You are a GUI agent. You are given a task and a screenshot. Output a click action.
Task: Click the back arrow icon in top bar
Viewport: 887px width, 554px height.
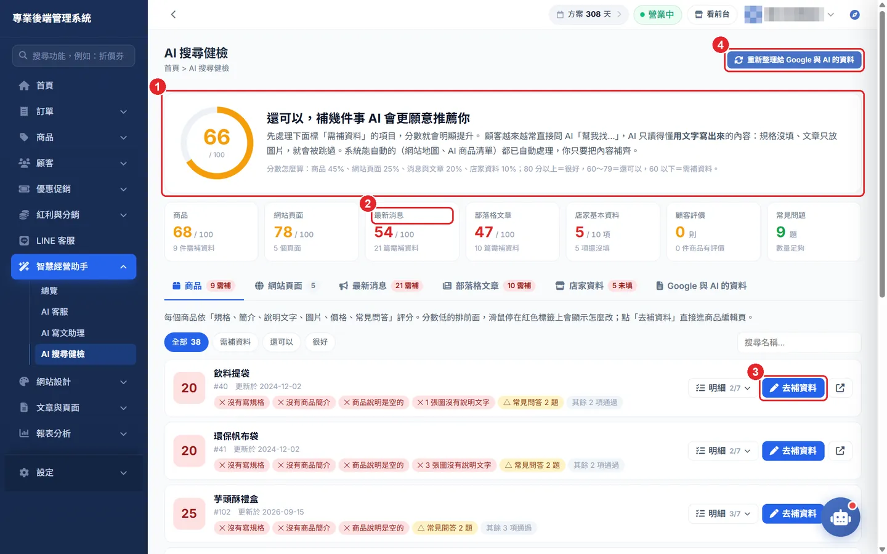click(x=173, y=14)
